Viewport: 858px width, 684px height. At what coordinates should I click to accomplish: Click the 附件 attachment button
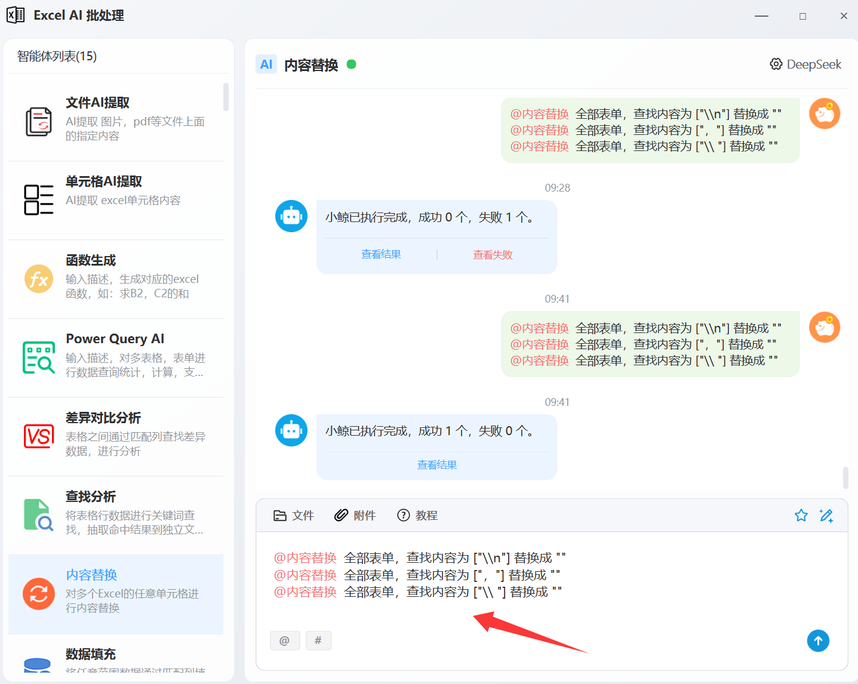(x=355, y=516)
